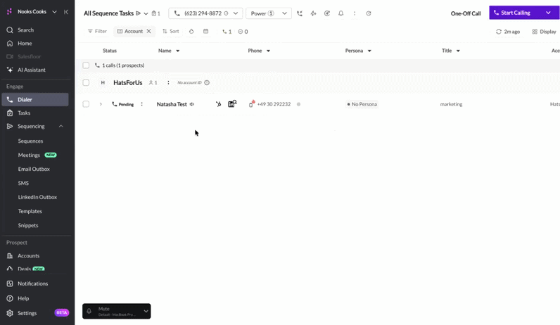Collapse the sidebar with the arrow icon
This screenshot has width=560, height=325.
coord(66,12)
